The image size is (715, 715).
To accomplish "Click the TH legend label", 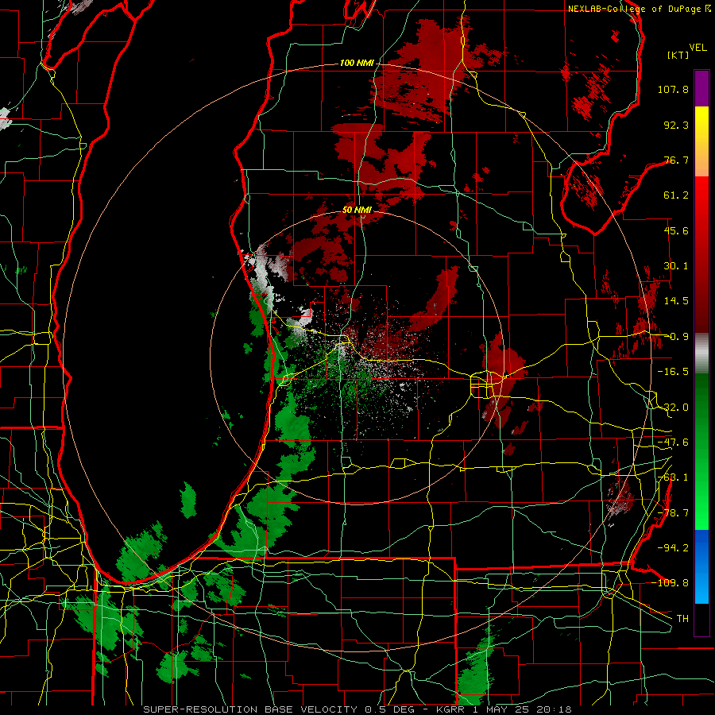I will tap(682, 619).
